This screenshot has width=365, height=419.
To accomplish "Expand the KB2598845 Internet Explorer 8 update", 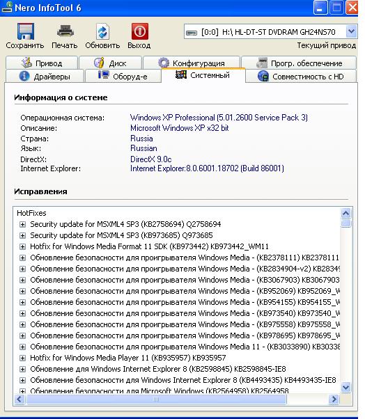I will click(23, 370).
